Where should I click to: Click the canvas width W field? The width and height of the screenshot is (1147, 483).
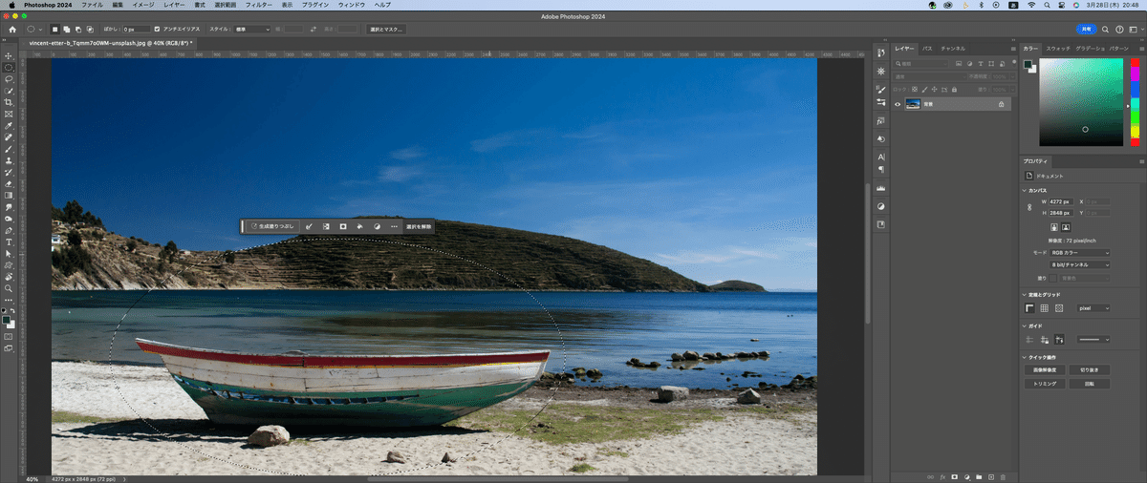point(1061,201)
